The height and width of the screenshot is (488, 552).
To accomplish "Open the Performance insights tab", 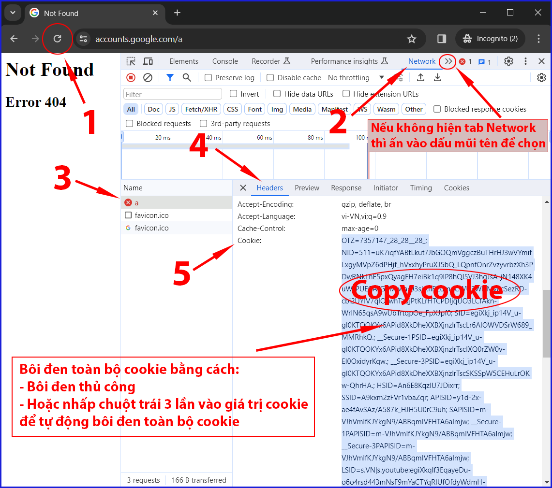I will [349, 61].
